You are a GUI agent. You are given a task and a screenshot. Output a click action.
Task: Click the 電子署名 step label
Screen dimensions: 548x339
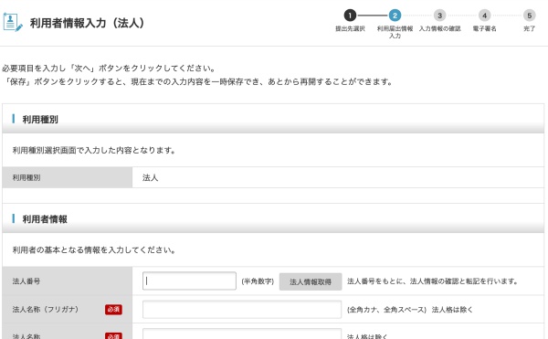pos(484,28)
